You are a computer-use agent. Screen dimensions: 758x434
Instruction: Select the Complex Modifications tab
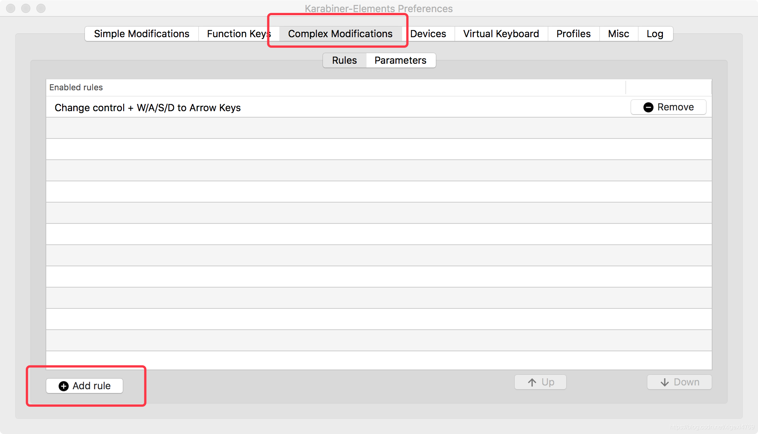(340, 34)
